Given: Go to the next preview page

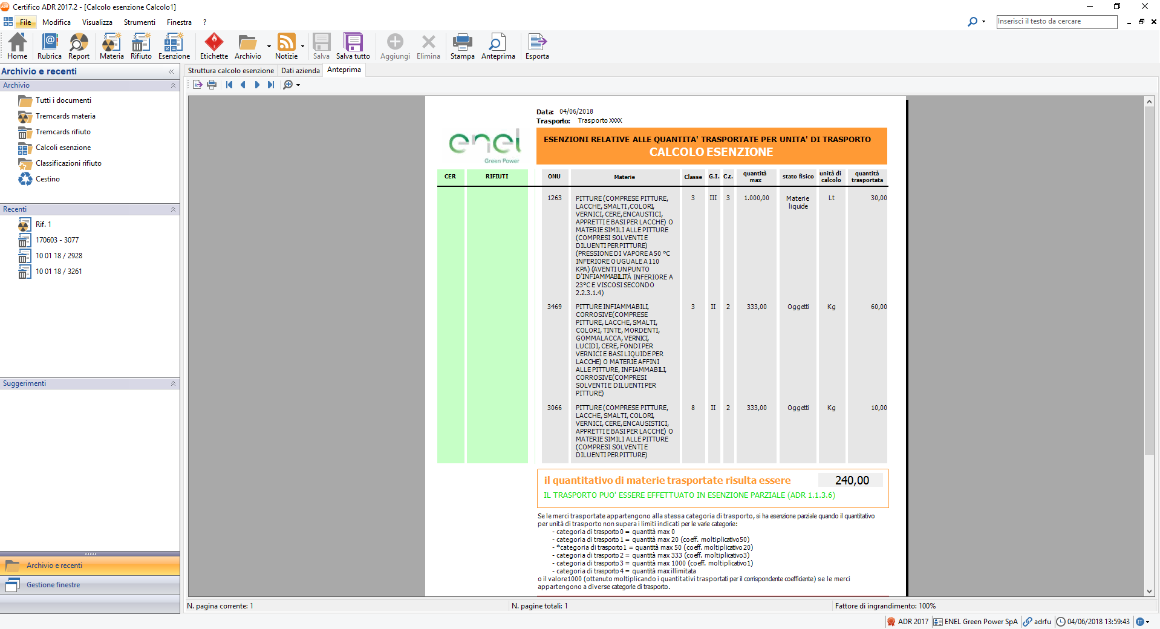Looking at the screenshot, I should pos(257,85).
